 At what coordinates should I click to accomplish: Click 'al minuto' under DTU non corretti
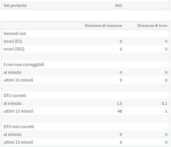[x=12, y=134]
